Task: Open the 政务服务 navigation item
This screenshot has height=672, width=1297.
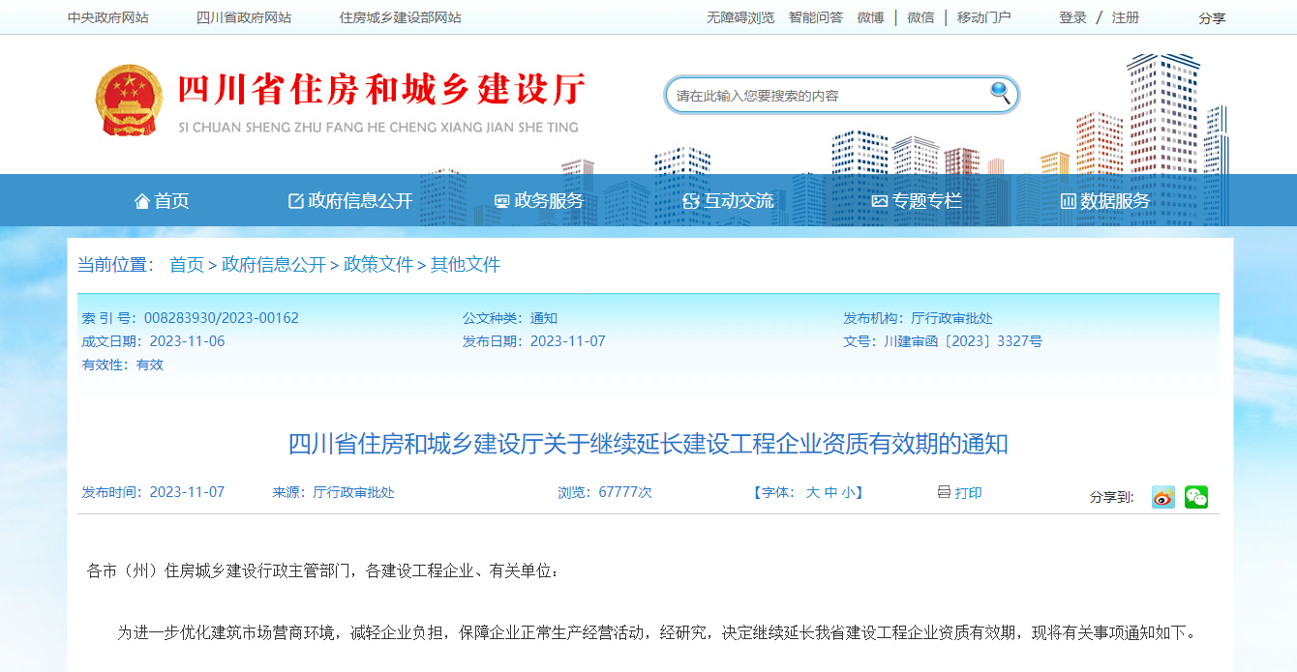Action: click(x=539, y=201)
